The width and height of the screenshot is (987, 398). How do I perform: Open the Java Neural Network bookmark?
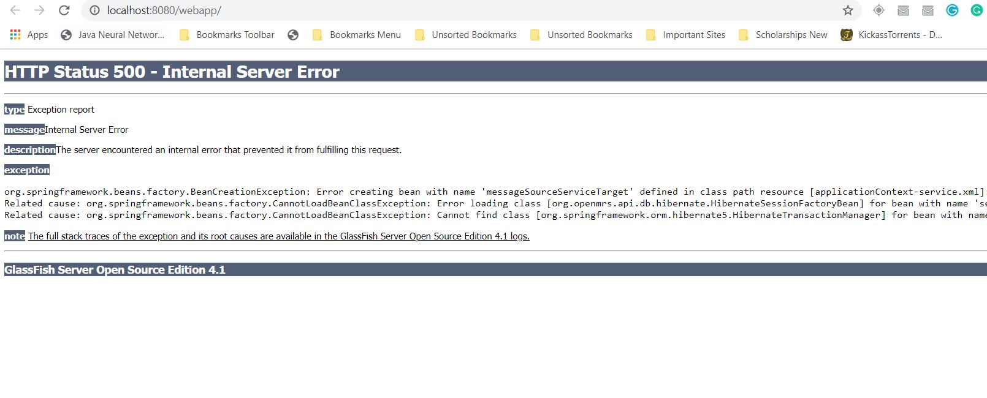(x=113, y=35)
